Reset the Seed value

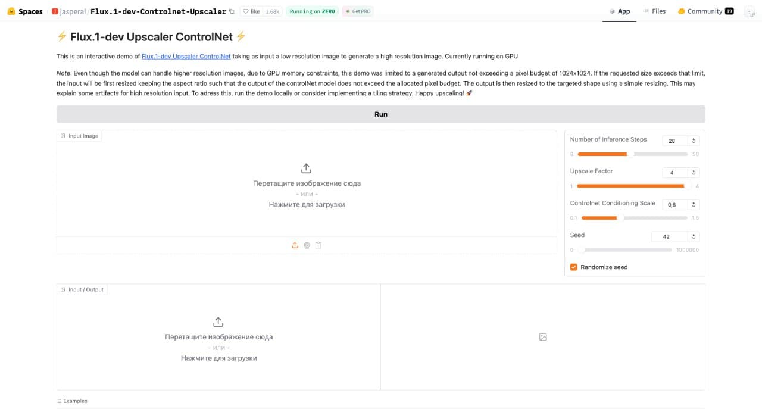click(x=694, y=236)
